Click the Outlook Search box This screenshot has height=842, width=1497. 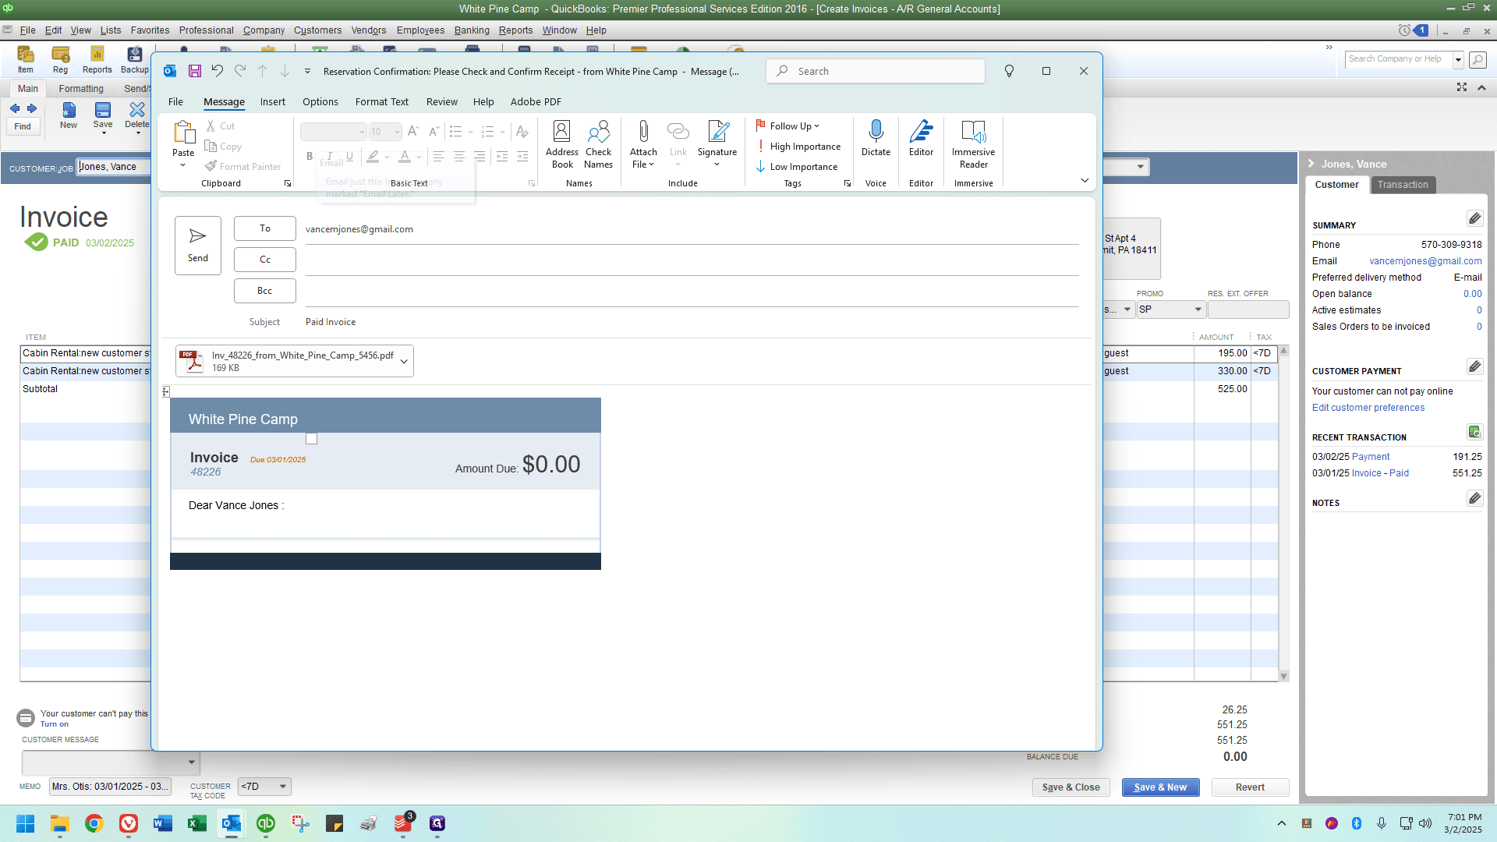876,71
